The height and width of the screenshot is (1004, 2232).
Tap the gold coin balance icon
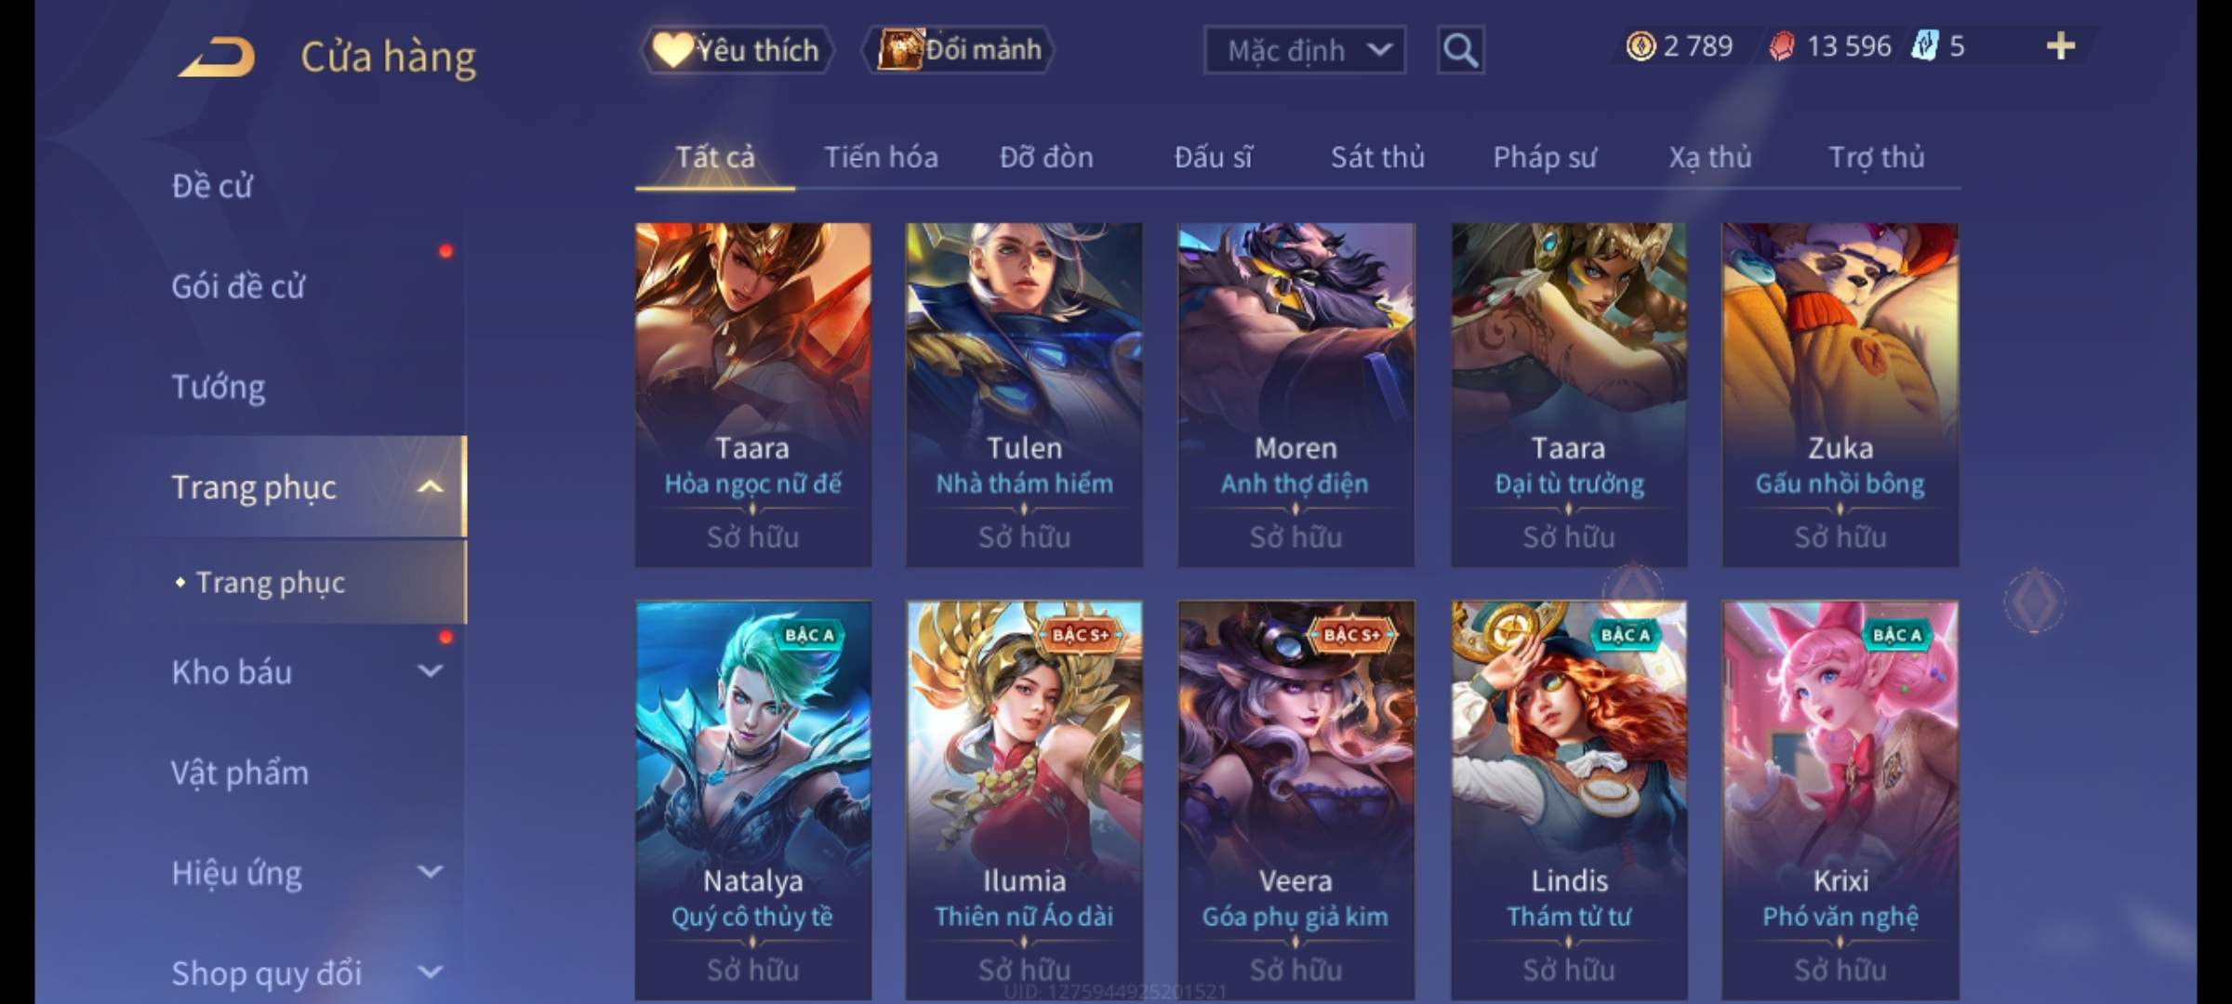1641,46
